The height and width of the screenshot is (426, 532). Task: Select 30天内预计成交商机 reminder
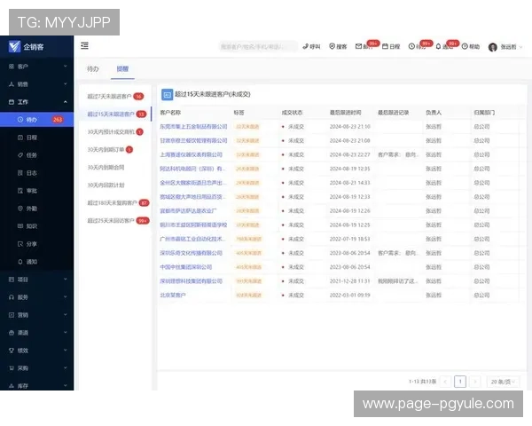click(115, 132)
